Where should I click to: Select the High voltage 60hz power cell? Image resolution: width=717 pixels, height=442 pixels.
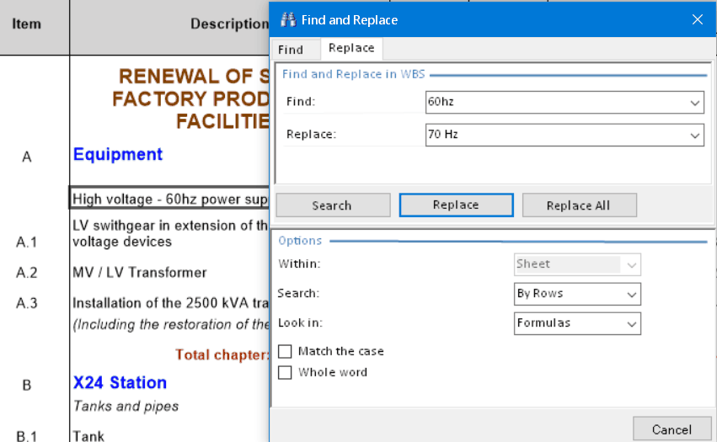[x=169, y=199]
